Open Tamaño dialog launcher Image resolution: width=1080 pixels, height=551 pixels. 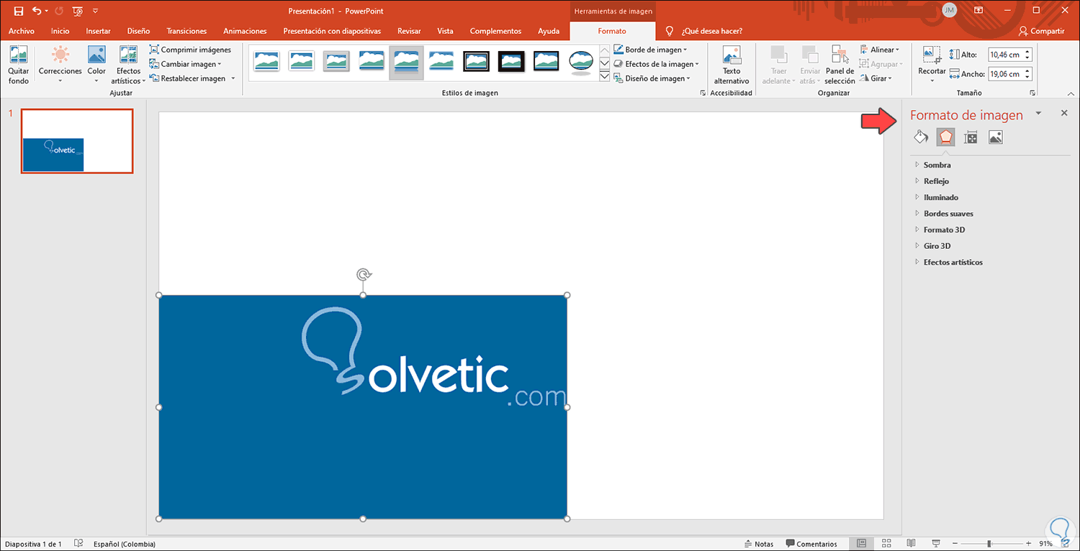pos(1032,93)
